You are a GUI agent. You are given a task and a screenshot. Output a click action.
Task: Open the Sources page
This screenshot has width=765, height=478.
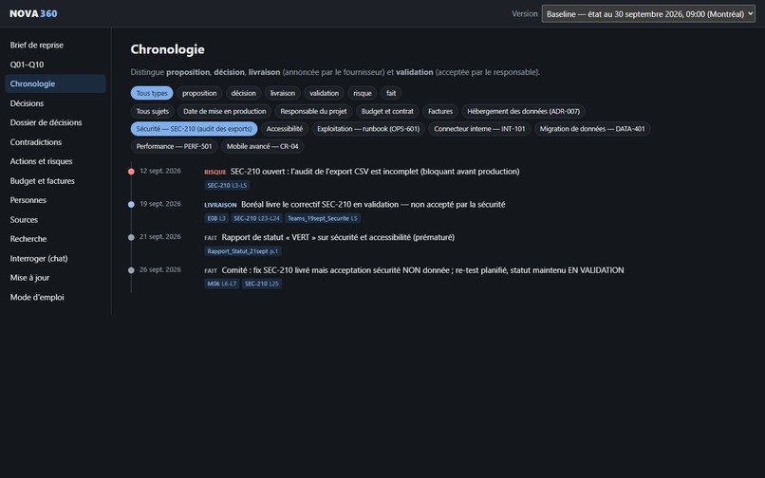(55, 219)
